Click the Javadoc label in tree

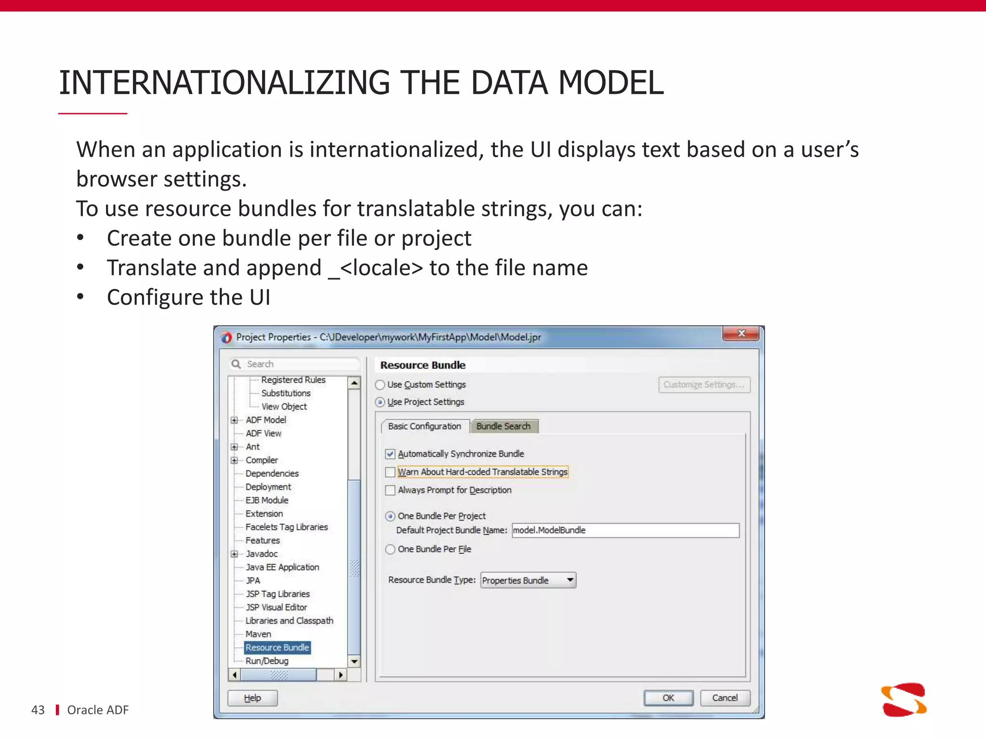tap(261, 554)
